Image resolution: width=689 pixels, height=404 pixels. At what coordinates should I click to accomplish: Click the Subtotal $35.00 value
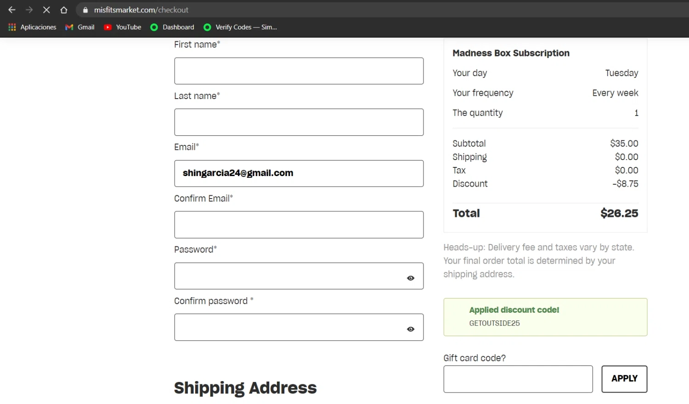coord(624,144)
